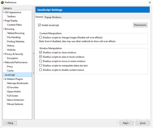Check Disallow scripts to disable context menus

click(40, 70)
